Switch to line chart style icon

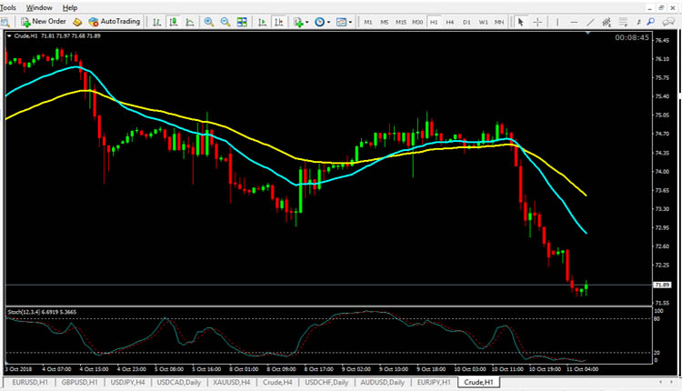pyautogui.click(x=190, y=22)
